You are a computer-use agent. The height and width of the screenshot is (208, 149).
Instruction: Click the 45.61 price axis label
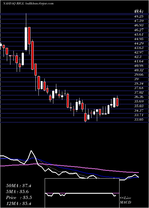tap(139, 34)
